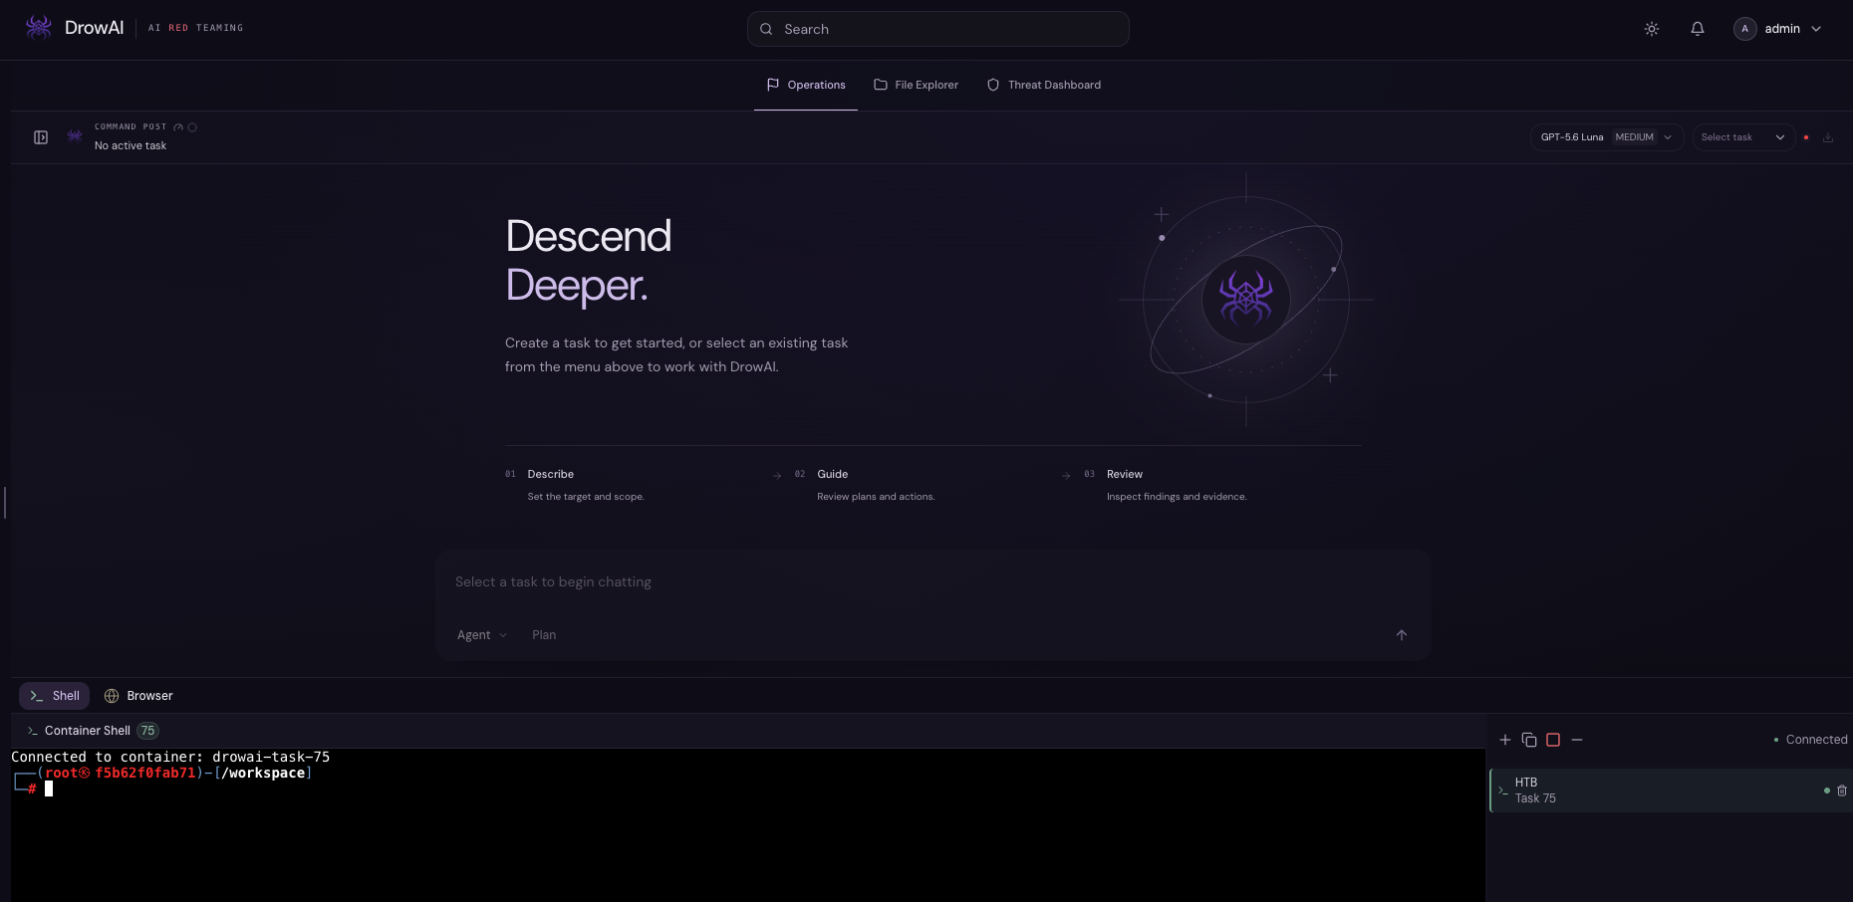Click the Guide step label
This screenshot has width=1853, height=902.
pyautogui.click(x=833, y=474)
